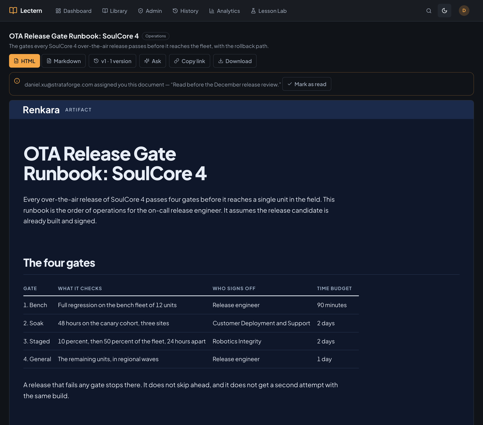
Task: Click "Customer Deployment and Support" cell
Action: (x=261, y=323)
